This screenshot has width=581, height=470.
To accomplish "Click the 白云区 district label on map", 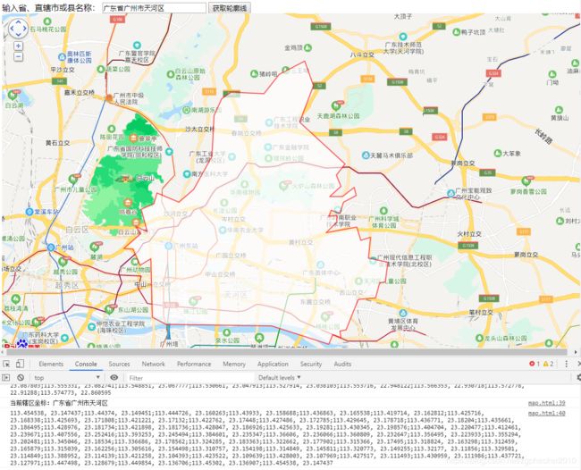I will tap(77, 230).
